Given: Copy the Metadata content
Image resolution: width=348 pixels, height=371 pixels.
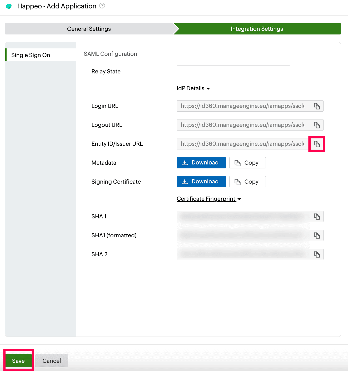Looking at the screenshot, I should coord(247,163).
